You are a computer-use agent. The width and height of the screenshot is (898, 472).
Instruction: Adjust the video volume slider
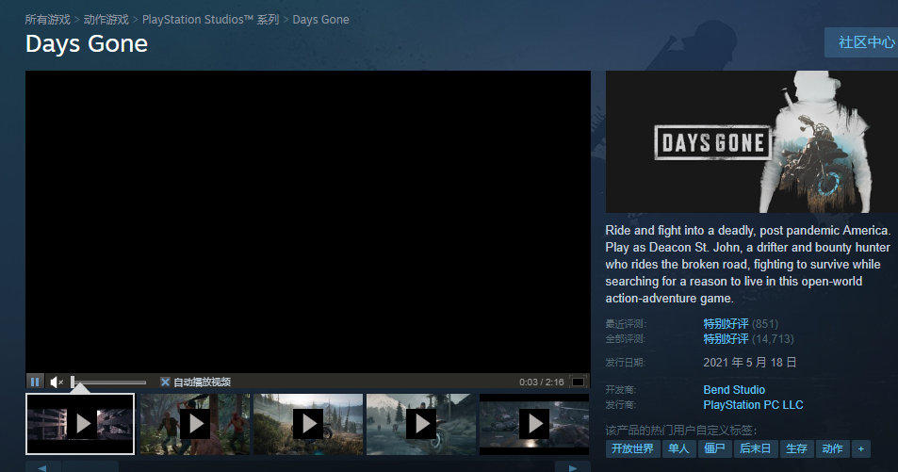(x=108, y=382)
